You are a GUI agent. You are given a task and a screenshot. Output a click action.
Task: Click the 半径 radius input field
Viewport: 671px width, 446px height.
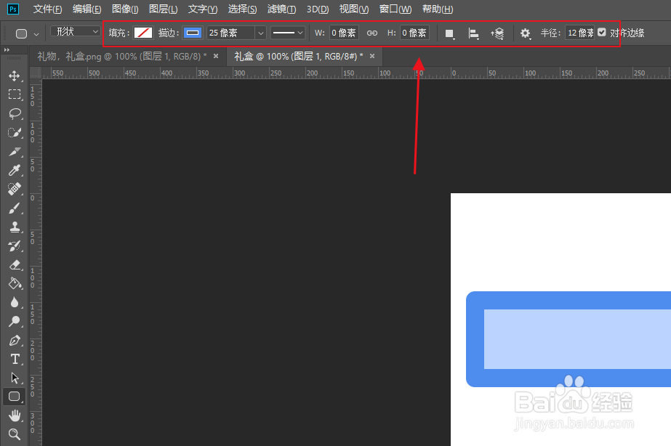pos(580,33)
